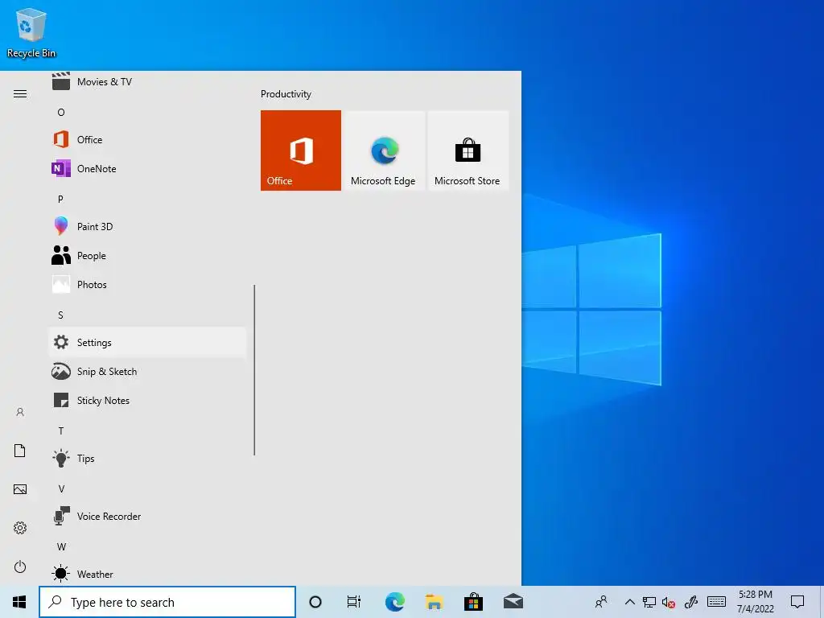This screenshot has width=824, height=618.
Task: Launch Voice Recorder
Action: (147, 516)
